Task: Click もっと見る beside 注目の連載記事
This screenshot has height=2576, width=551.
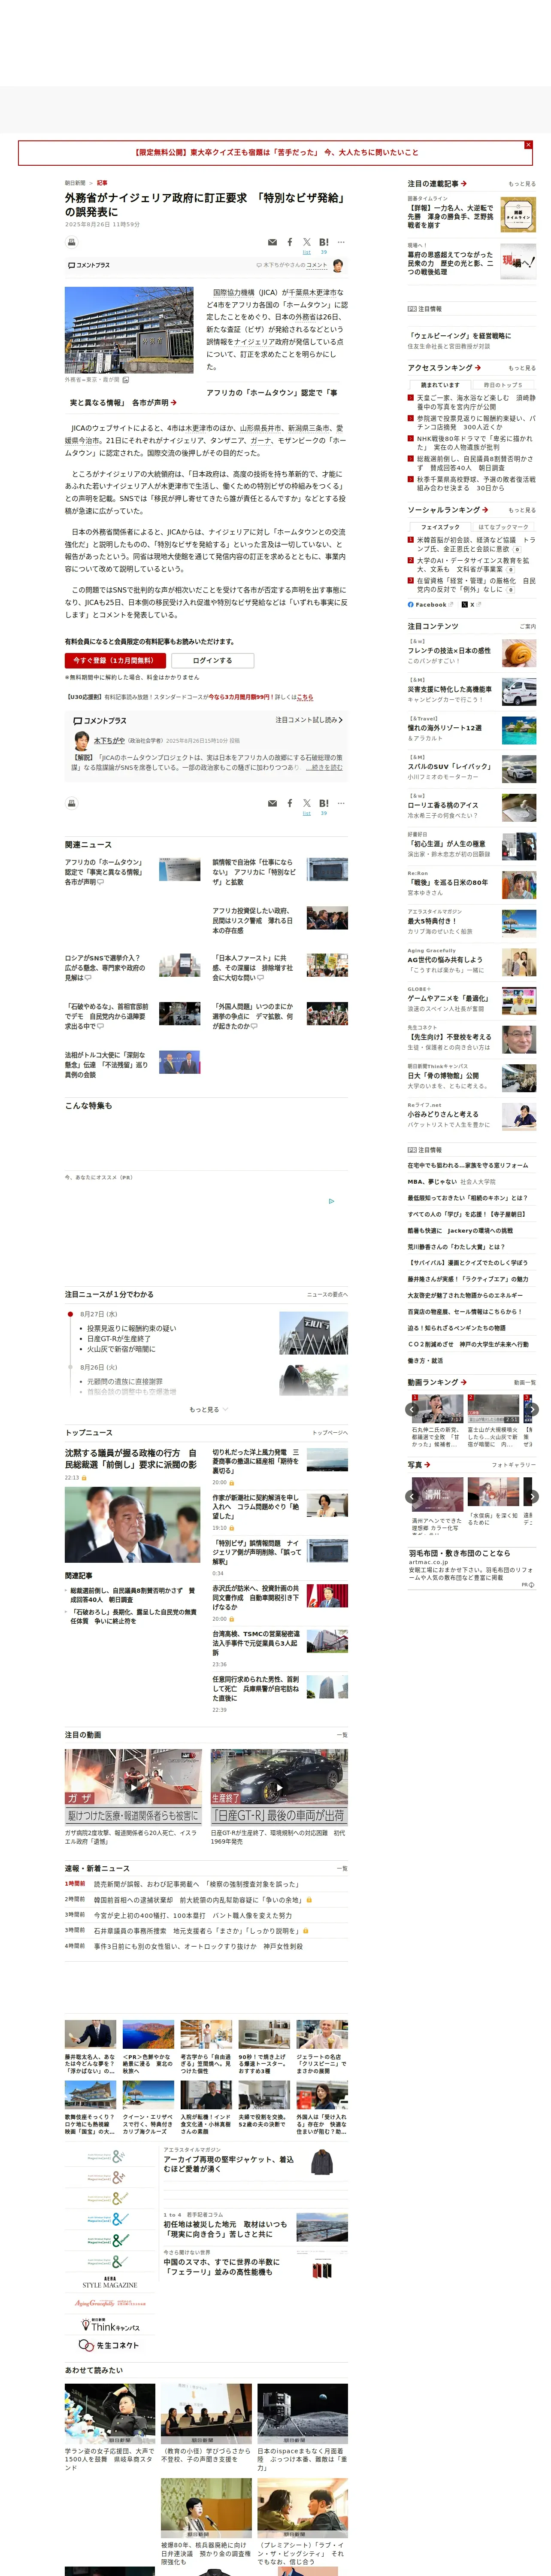Action: (x=521, y=184)
